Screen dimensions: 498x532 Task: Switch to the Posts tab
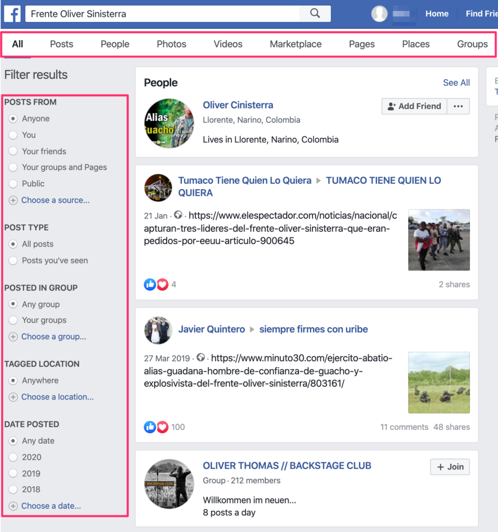click(x=61, y=44)
